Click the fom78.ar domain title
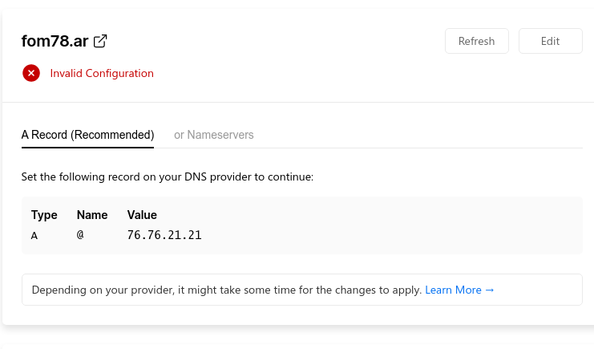594x349 pixels. click(x=55, y=41)
